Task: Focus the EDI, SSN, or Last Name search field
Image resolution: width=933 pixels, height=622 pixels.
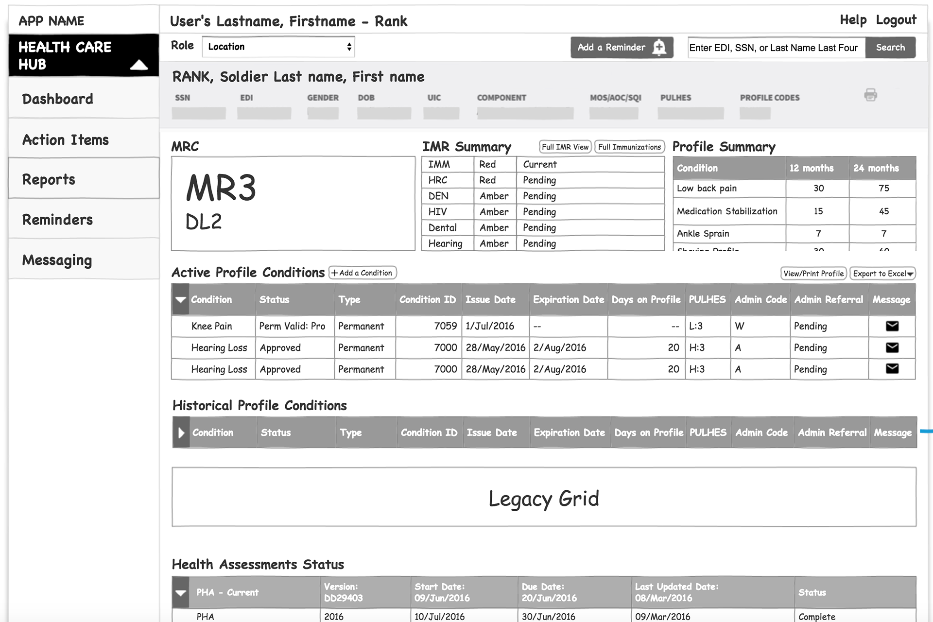Action: (x=776, y=48)
